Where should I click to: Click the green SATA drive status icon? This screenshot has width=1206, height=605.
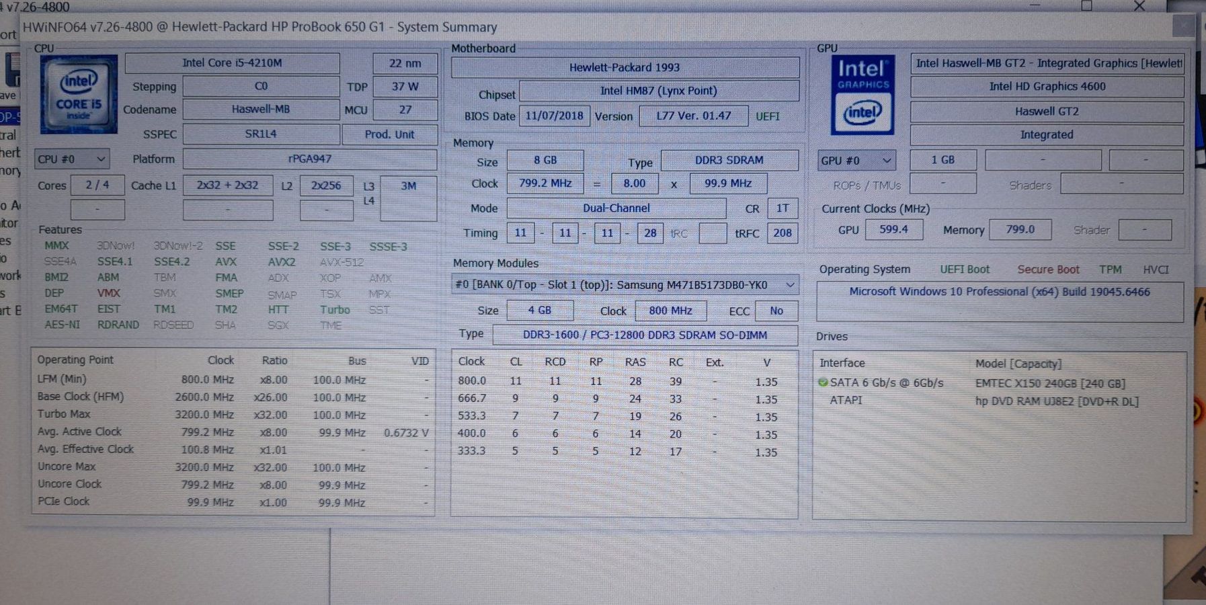click(x=823, y=382)
